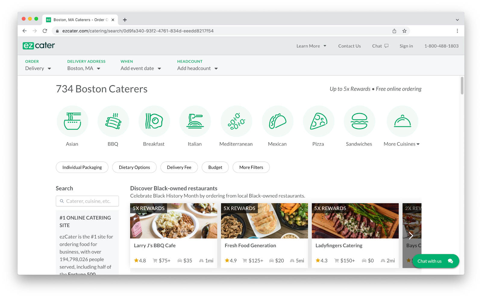This screenshot has height=298, width=482.
Task: Click the site padlock icon in address bar
Action: (x=57, y=31)
